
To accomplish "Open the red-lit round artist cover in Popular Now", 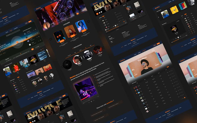I will 98,50.
